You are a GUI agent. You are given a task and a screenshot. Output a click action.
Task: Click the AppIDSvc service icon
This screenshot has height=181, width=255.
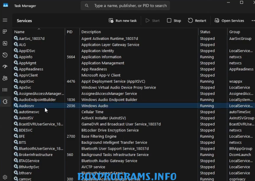click(x=16, y=50)
